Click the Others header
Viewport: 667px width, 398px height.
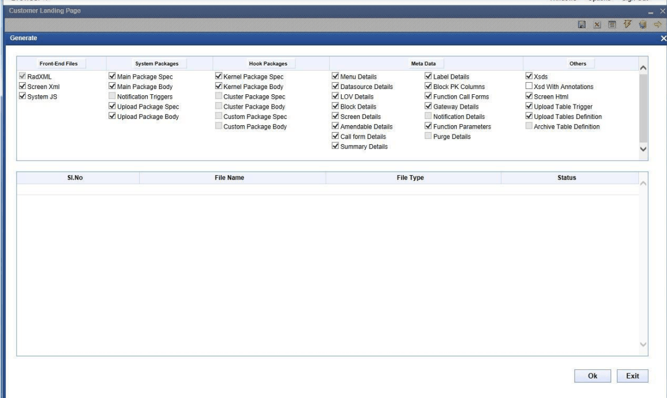(x=578, y=63)
